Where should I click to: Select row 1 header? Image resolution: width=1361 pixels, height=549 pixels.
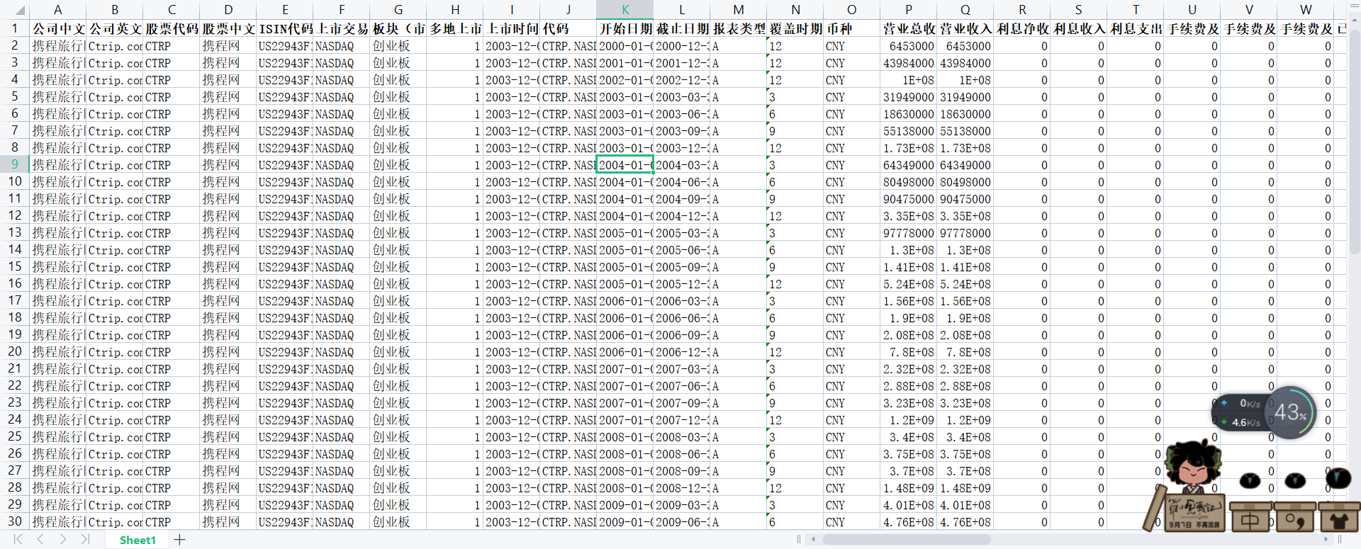[x=14, y=28]
